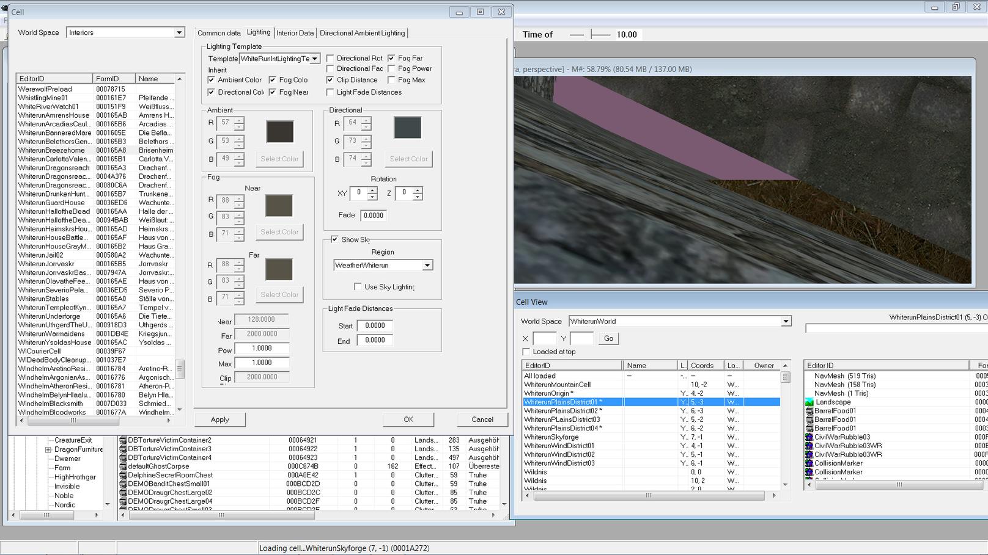The height and width of the screenshot is (555, 988).
Task: Click the DBTortureVictimContainer2 icon
Action: click(123, 440)
